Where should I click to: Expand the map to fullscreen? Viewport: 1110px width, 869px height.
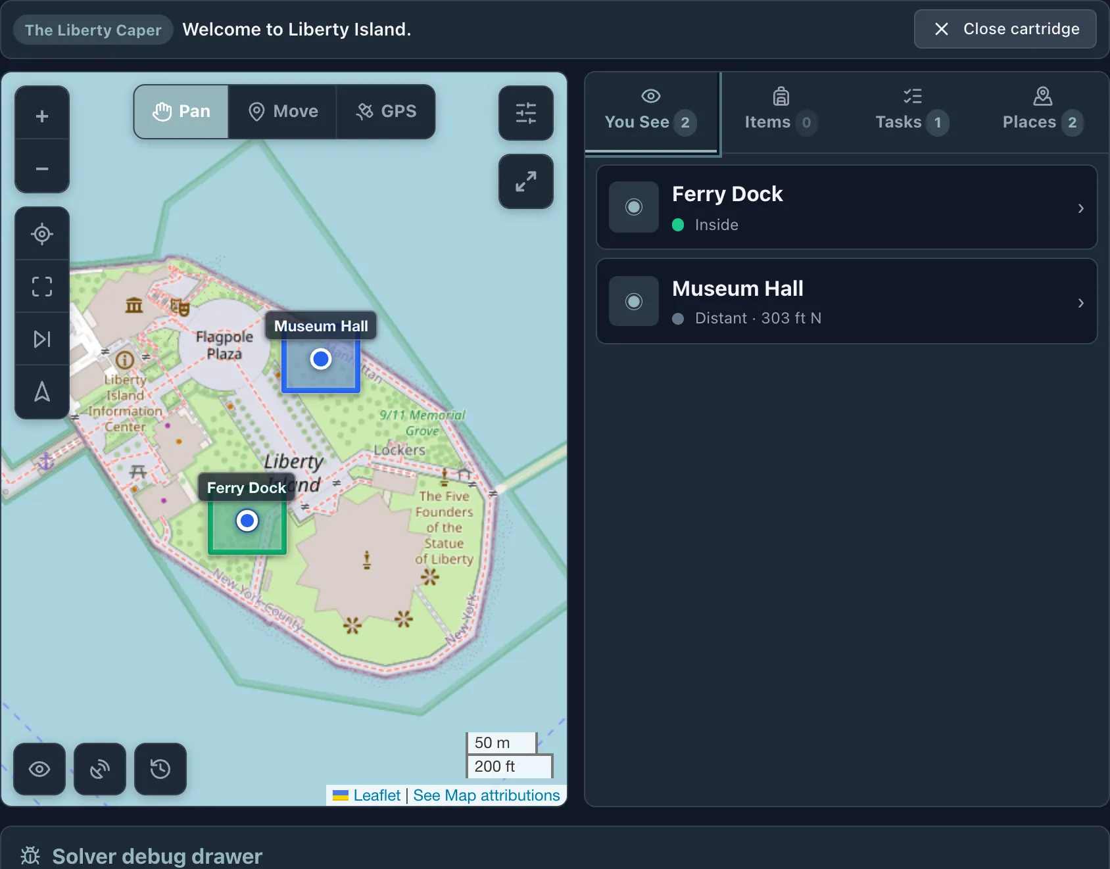tap(526, 181)
